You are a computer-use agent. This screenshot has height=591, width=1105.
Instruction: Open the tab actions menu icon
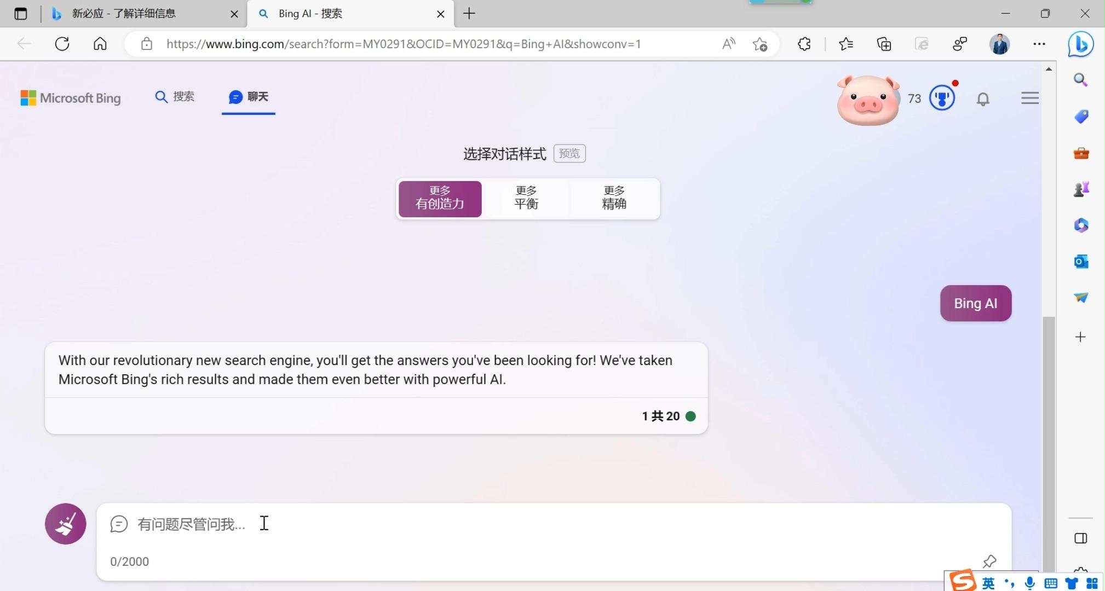pyautogui.click(x=20, y=14)
